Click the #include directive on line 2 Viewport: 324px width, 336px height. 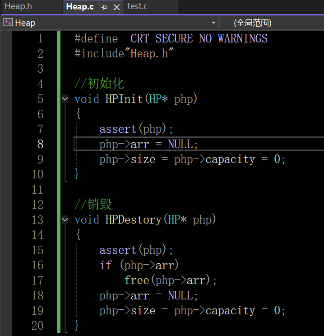[99, 53]
